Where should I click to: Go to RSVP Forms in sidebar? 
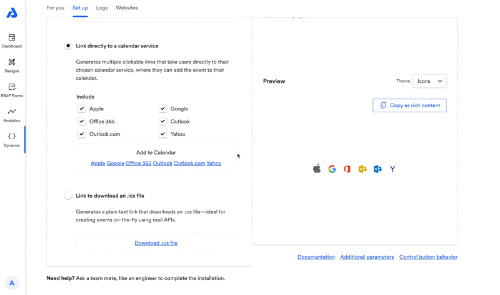pos(12,90)
